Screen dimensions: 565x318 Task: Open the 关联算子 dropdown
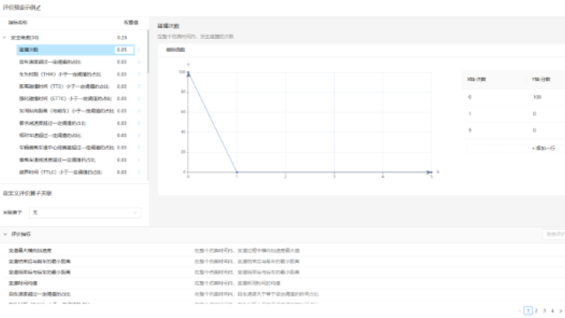pyautogui.click(x=85, y=212)
